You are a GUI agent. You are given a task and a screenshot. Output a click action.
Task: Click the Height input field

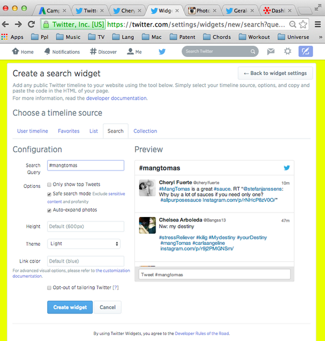click(86, 226)
